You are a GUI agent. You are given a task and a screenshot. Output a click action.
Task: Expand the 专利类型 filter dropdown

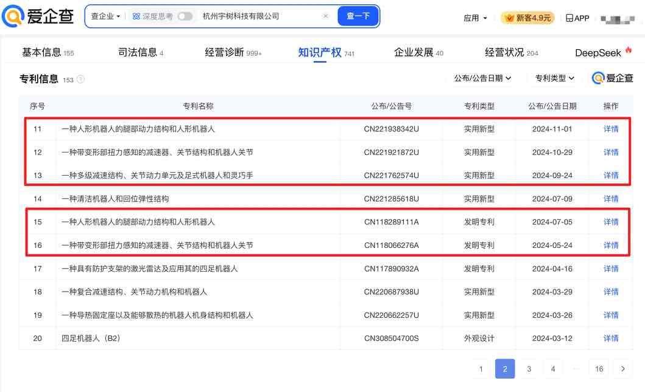554,78
